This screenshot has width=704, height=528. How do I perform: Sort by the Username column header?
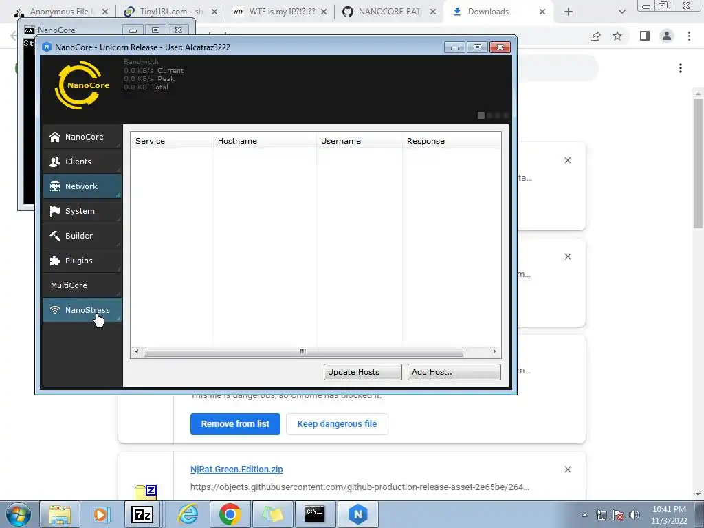click(359, 140)
